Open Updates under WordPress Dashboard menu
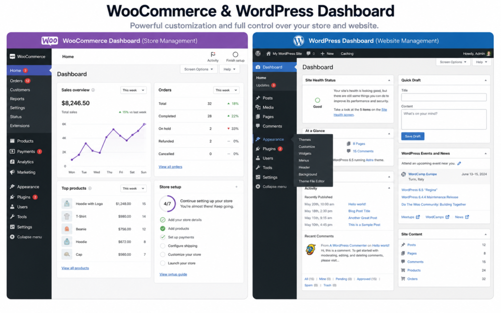This screenshot has height=313, width=501. (266, 85)
